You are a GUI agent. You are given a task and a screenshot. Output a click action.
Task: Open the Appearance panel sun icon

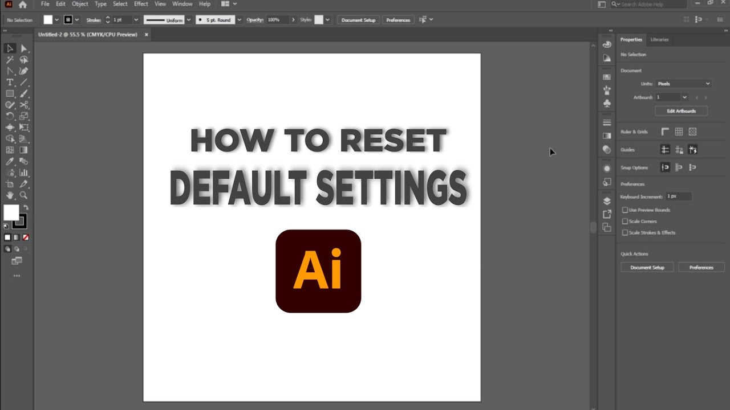click(607, 169)
